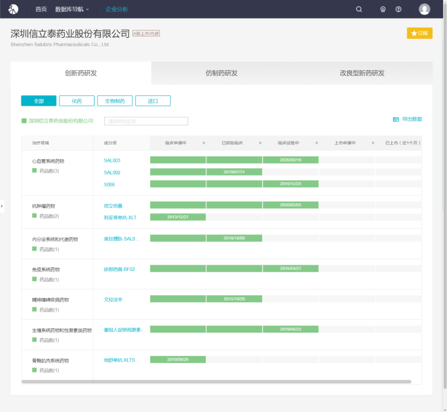
Task: Filter by 化药 category
Action: (77, 101)
